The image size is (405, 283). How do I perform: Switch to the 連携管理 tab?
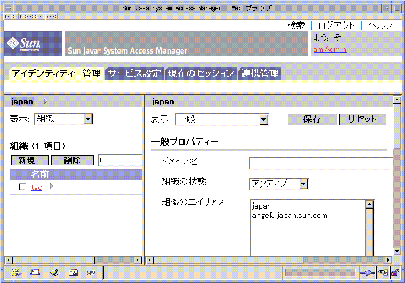[x=260, y=73]
